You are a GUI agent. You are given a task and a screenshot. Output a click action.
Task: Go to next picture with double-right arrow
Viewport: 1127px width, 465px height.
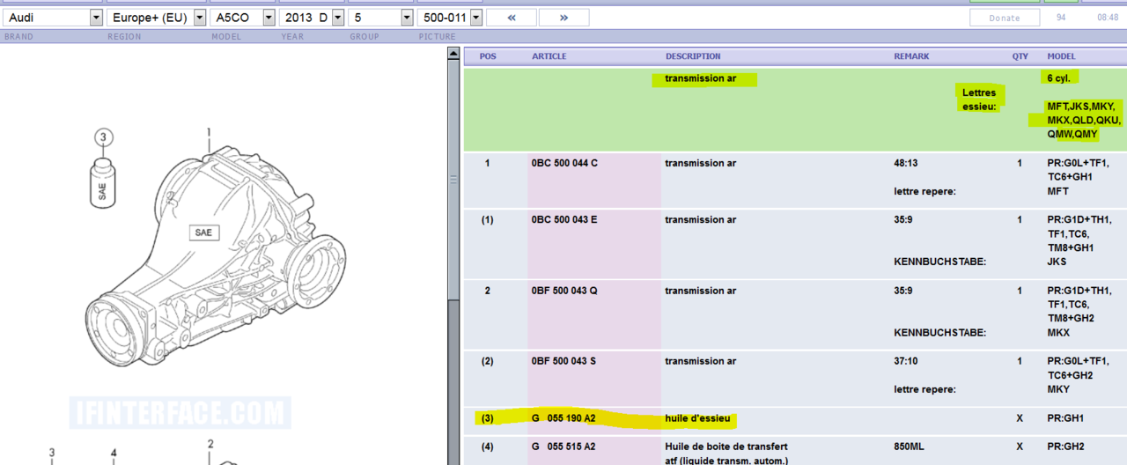[x=563, y=18]
